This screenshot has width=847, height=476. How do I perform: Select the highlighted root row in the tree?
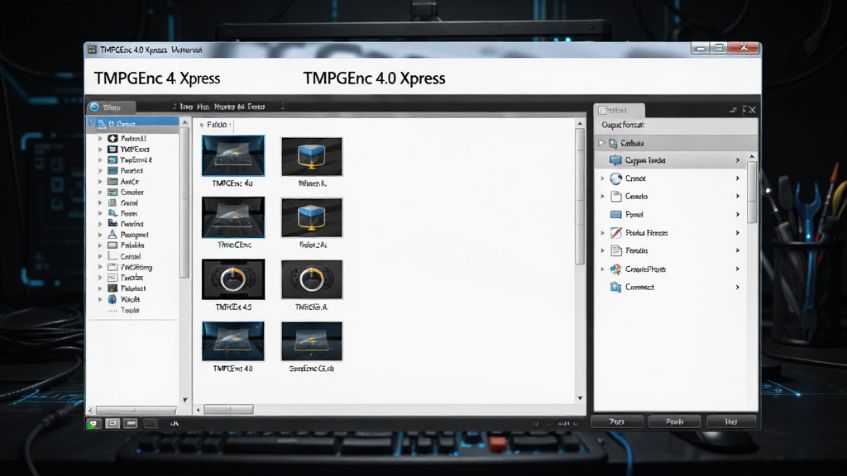click(x=133, y=124)
